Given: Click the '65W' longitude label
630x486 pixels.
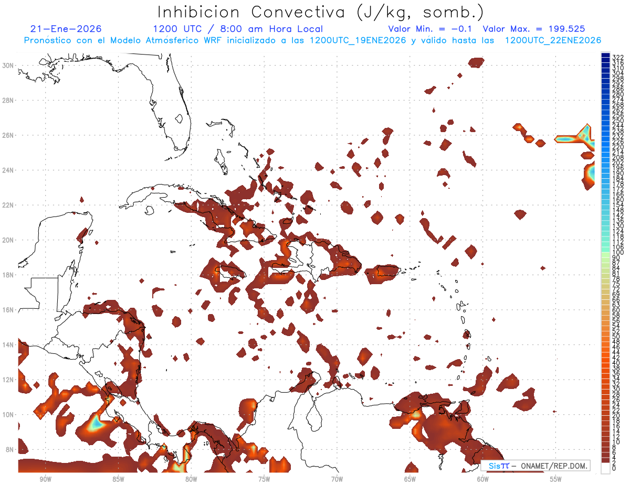Looking at the screenshot, I should tap(410, 479).
